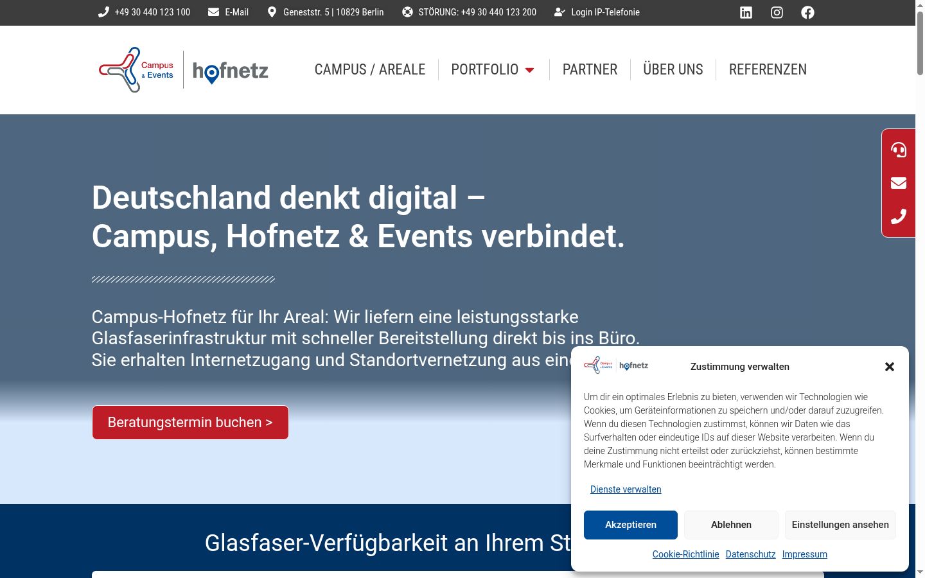Decline cookies with the Ablehnen button
Viewport: 925px width, 578px height.
[x=731, y=525]
